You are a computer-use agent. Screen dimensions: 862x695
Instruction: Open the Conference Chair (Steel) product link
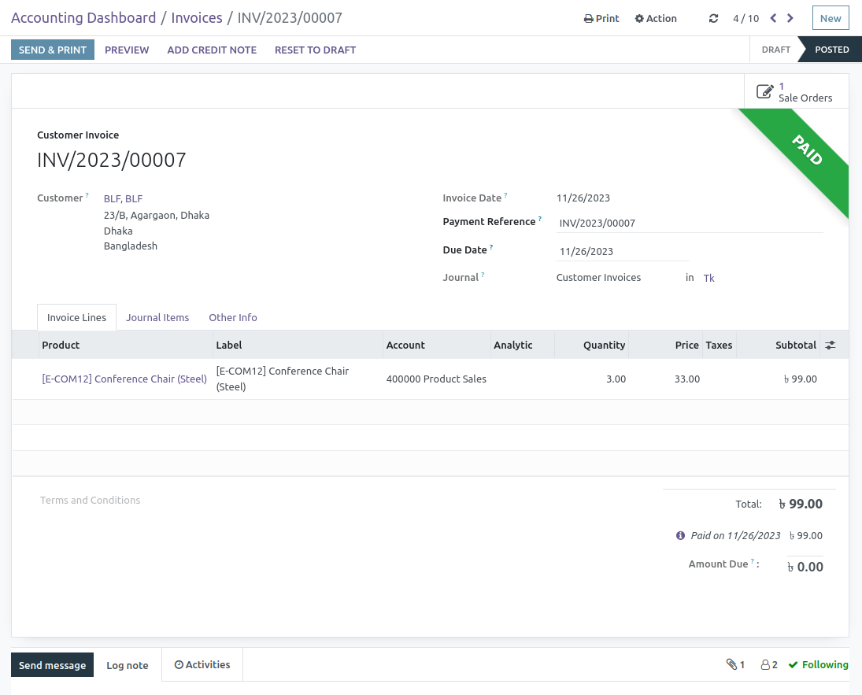[x=124, y=379]
